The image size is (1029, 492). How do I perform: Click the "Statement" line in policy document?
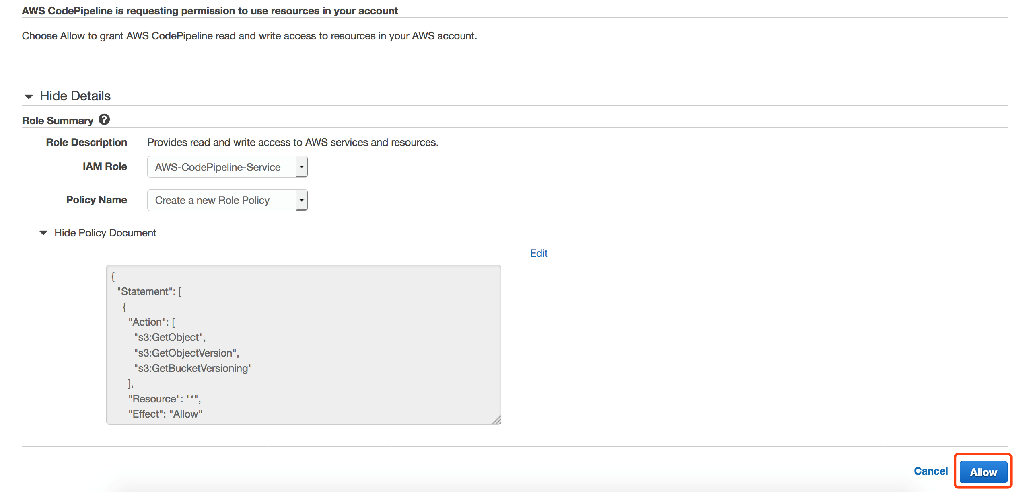pos(149,291)
